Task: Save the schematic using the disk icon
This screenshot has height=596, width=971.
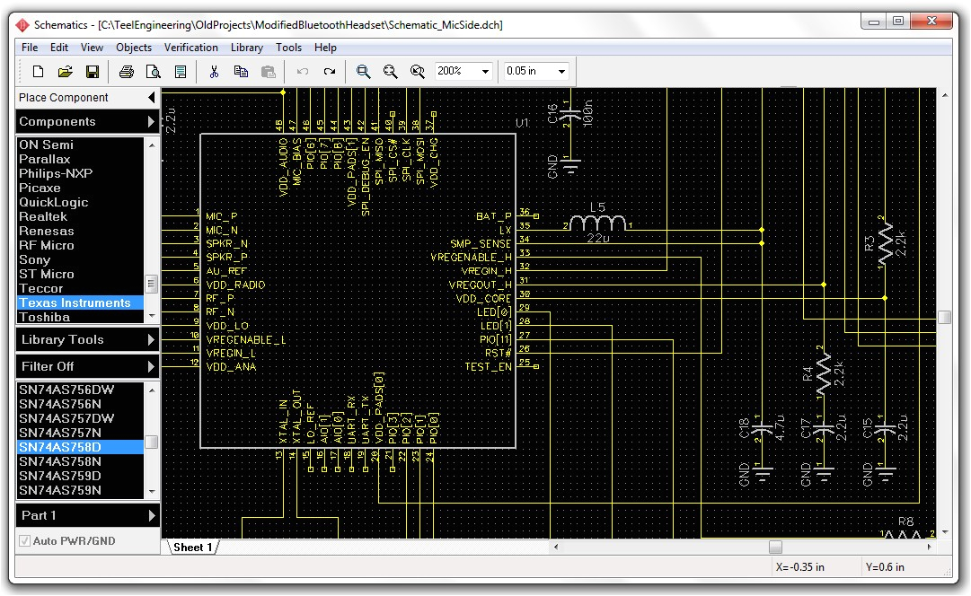Action: [93, 71]
